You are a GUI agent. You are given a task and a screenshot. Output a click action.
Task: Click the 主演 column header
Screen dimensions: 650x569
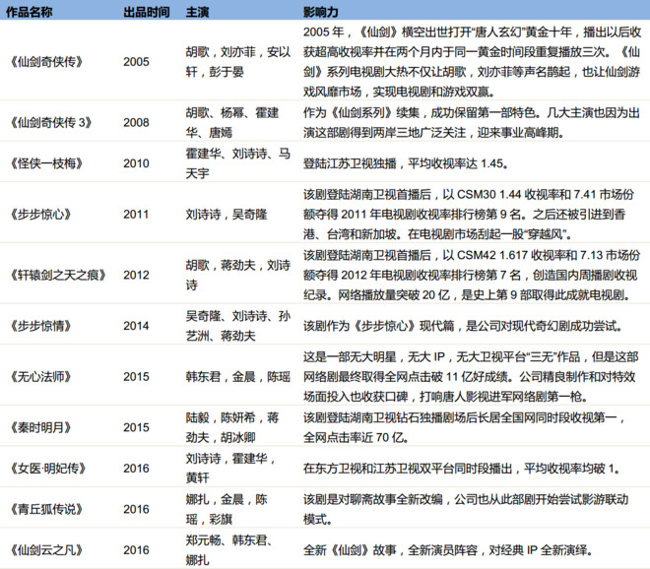click(197, 13)
